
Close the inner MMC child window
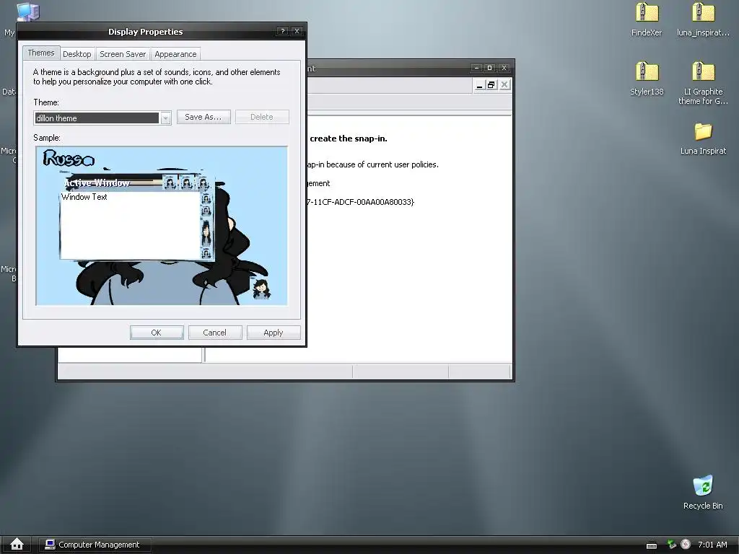tap(504, 85)
